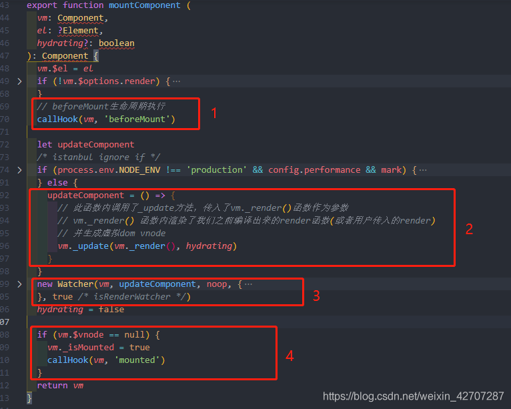Click callHook on the 'beforeMount' line
Screen dimensions: 511x409
[57, 119]
